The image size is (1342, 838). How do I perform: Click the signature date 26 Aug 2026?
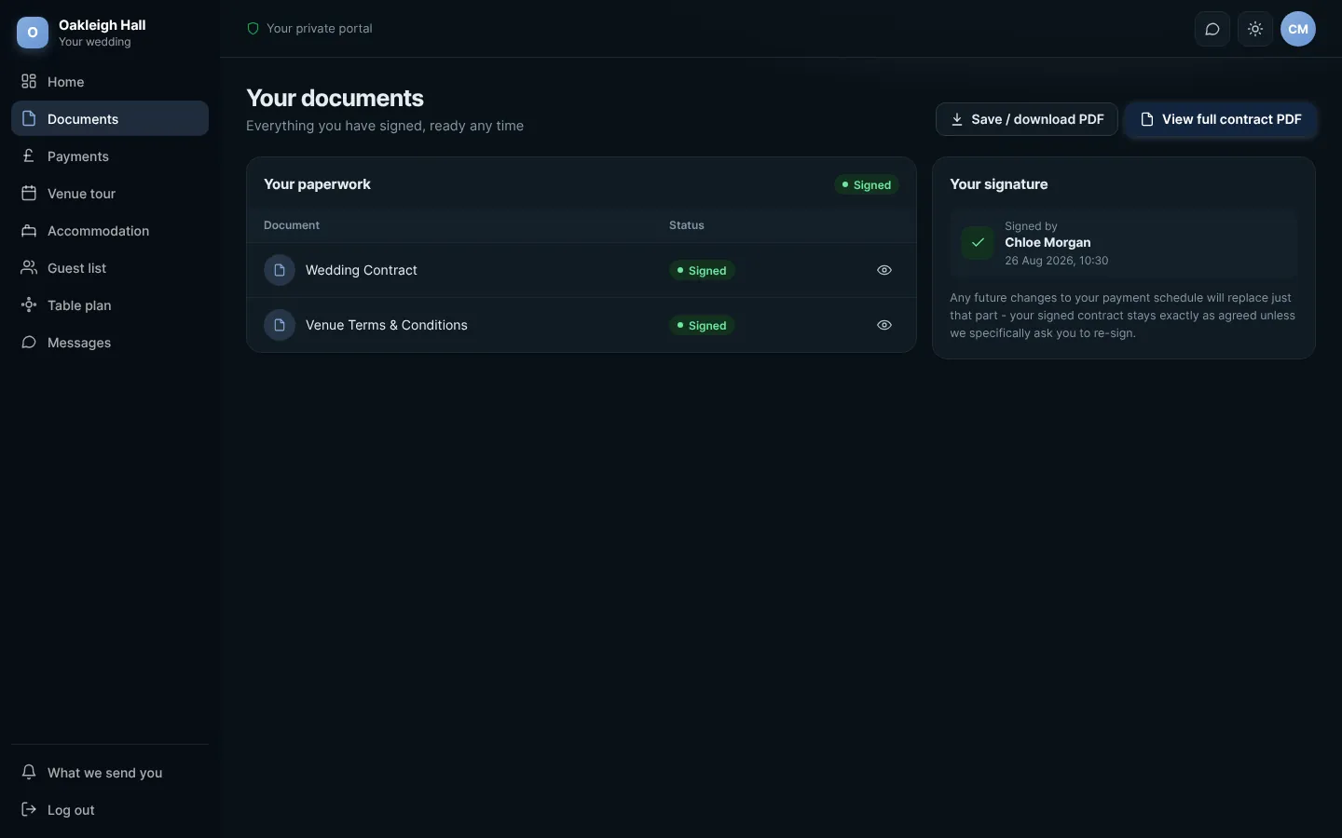[1057, 261]
